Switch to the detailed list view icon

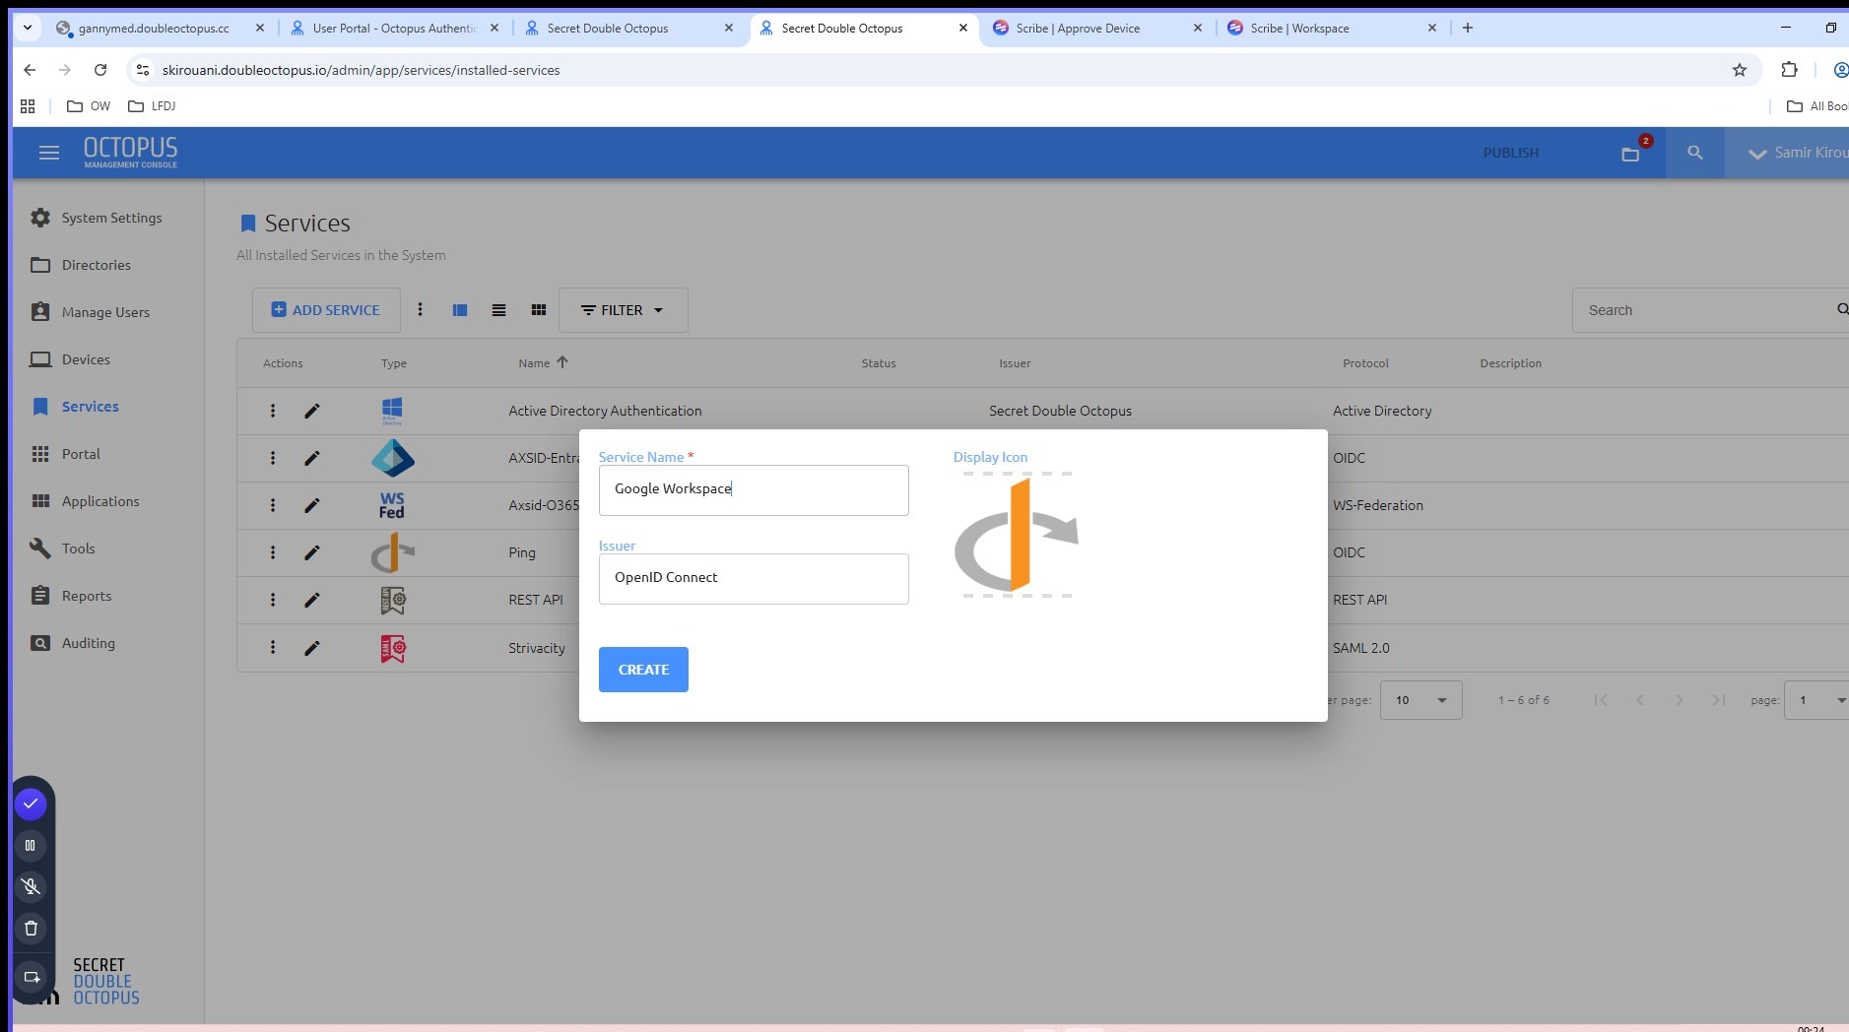[460, 310]
